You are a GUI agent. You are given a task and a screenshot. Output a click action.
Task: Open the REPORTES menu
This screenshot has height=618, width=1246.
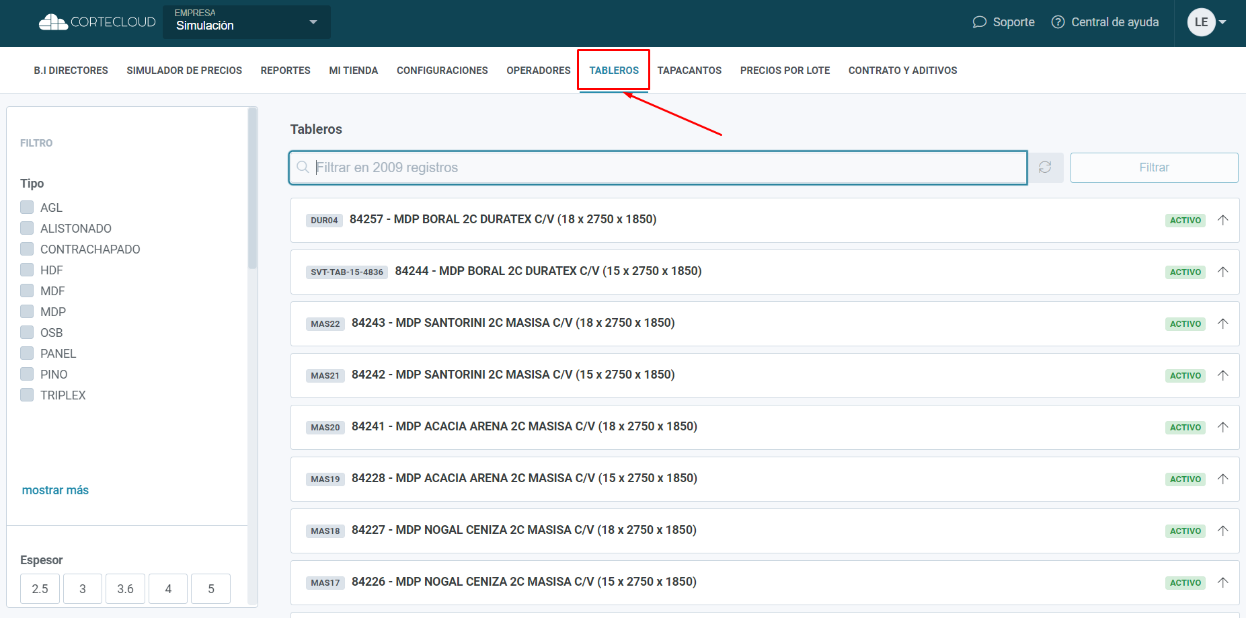pos(285,71)
